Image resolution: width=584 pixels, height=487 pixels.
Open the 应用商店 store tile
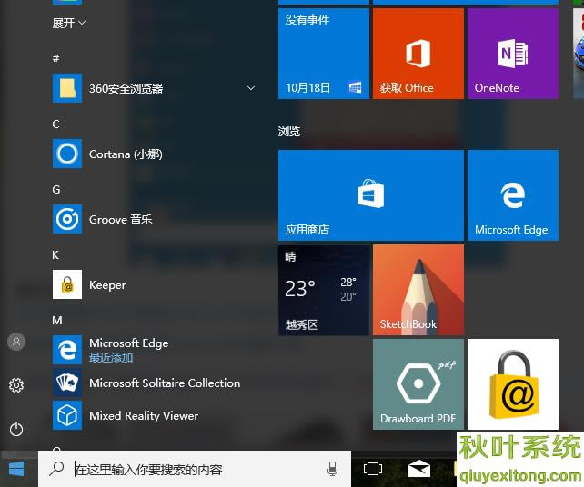point(371,195)
